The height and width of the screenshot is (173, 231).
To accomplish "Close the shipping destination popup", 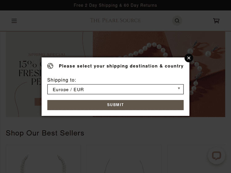I will tap(189, 58).
